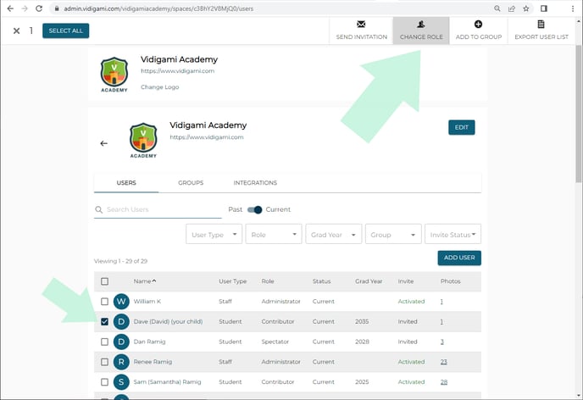Bookmark this page with the star icon
This screenshot has width=583, height=400.
coord(525,8)
